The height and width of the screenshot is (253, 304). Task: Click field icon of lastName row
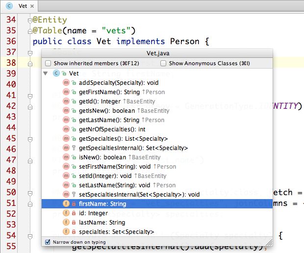point(66,222)
